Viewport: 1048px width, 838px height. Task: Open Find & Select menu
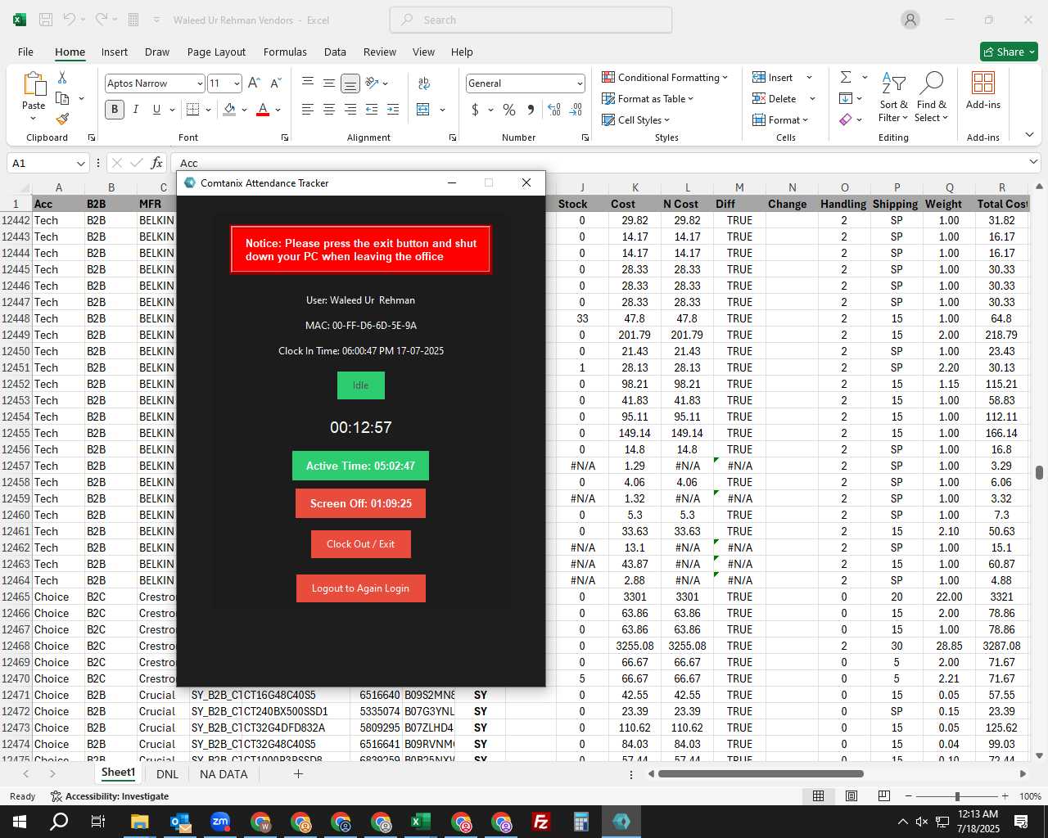point(932,97)
